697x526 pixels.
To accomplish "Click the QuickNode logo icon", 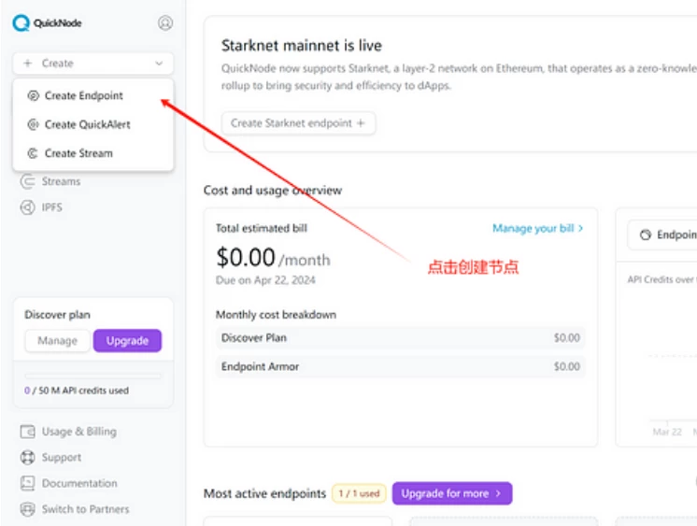I will 21,23.
